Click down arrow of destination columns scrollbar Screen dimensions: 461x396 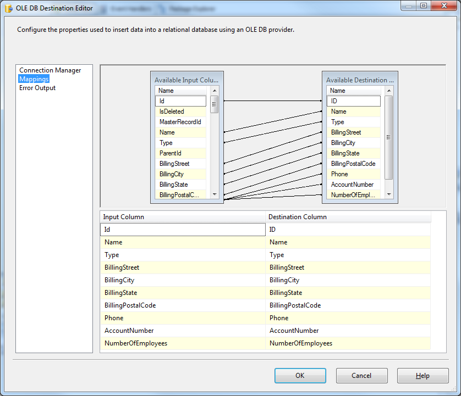(389, 194)
